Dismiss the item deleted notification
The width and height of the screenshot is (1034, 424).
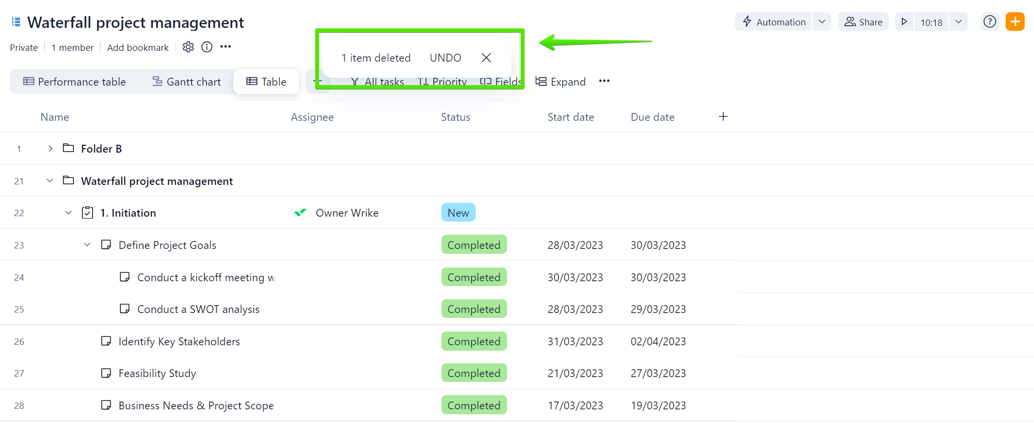click(486, 58)
